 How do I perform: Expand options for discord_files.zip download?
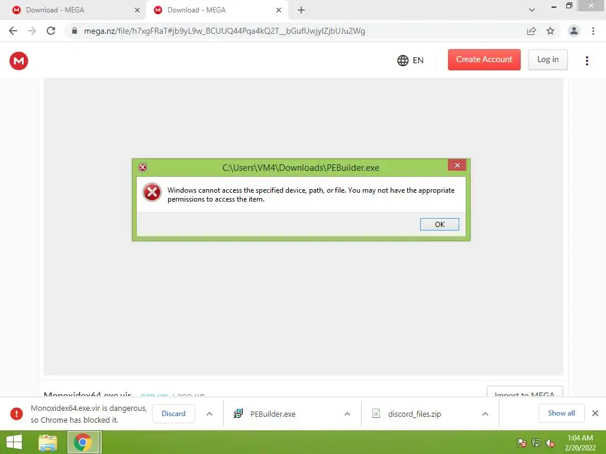[485, 414]
